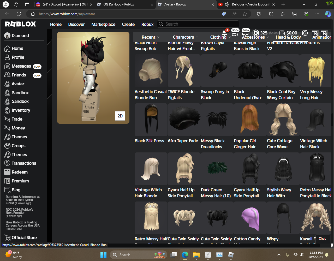334x261 pixels.
Task: Open the Create top navigation item
Action: pyautogui.click(x=128, y=24)
